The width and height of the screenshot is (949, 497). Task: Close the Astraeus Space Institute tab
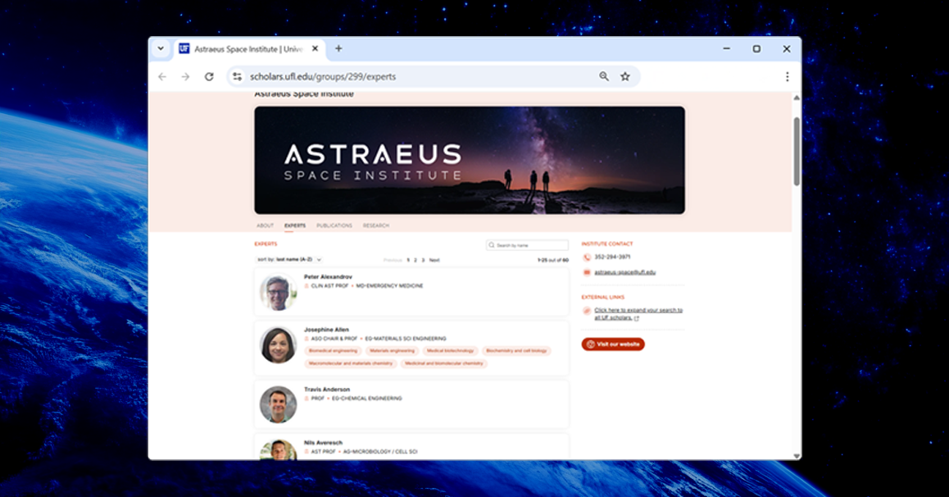(x=315, y=49)
